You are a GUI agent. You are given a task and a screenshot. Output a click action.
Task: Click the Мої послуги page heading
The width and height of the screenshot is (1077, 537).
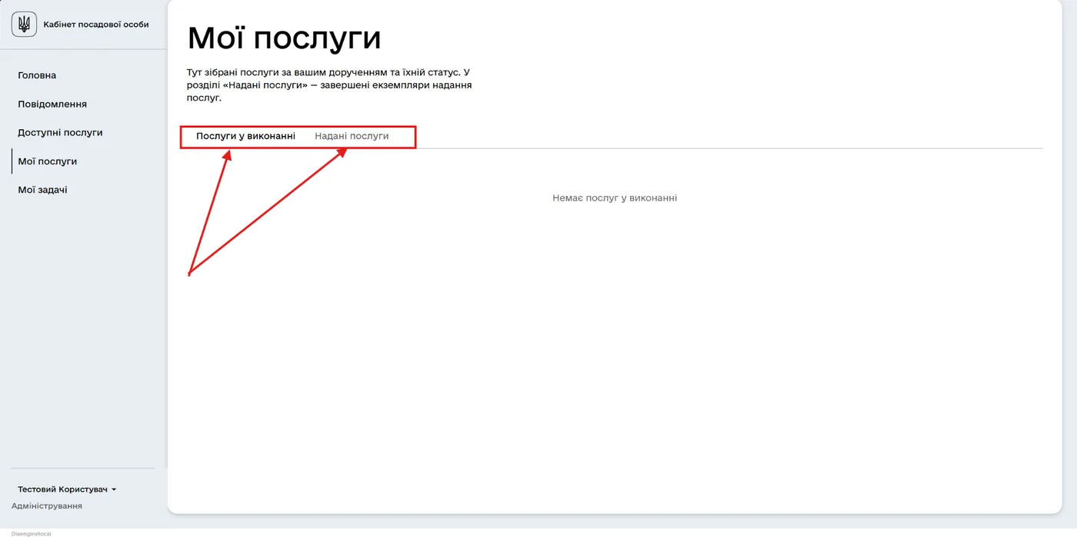[x=285, y=38]
